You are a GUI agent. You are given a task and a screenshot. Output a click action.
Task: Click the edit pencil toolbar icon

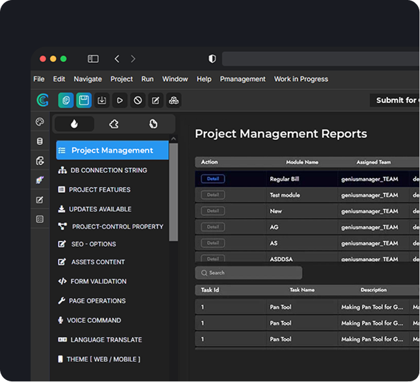156,100
